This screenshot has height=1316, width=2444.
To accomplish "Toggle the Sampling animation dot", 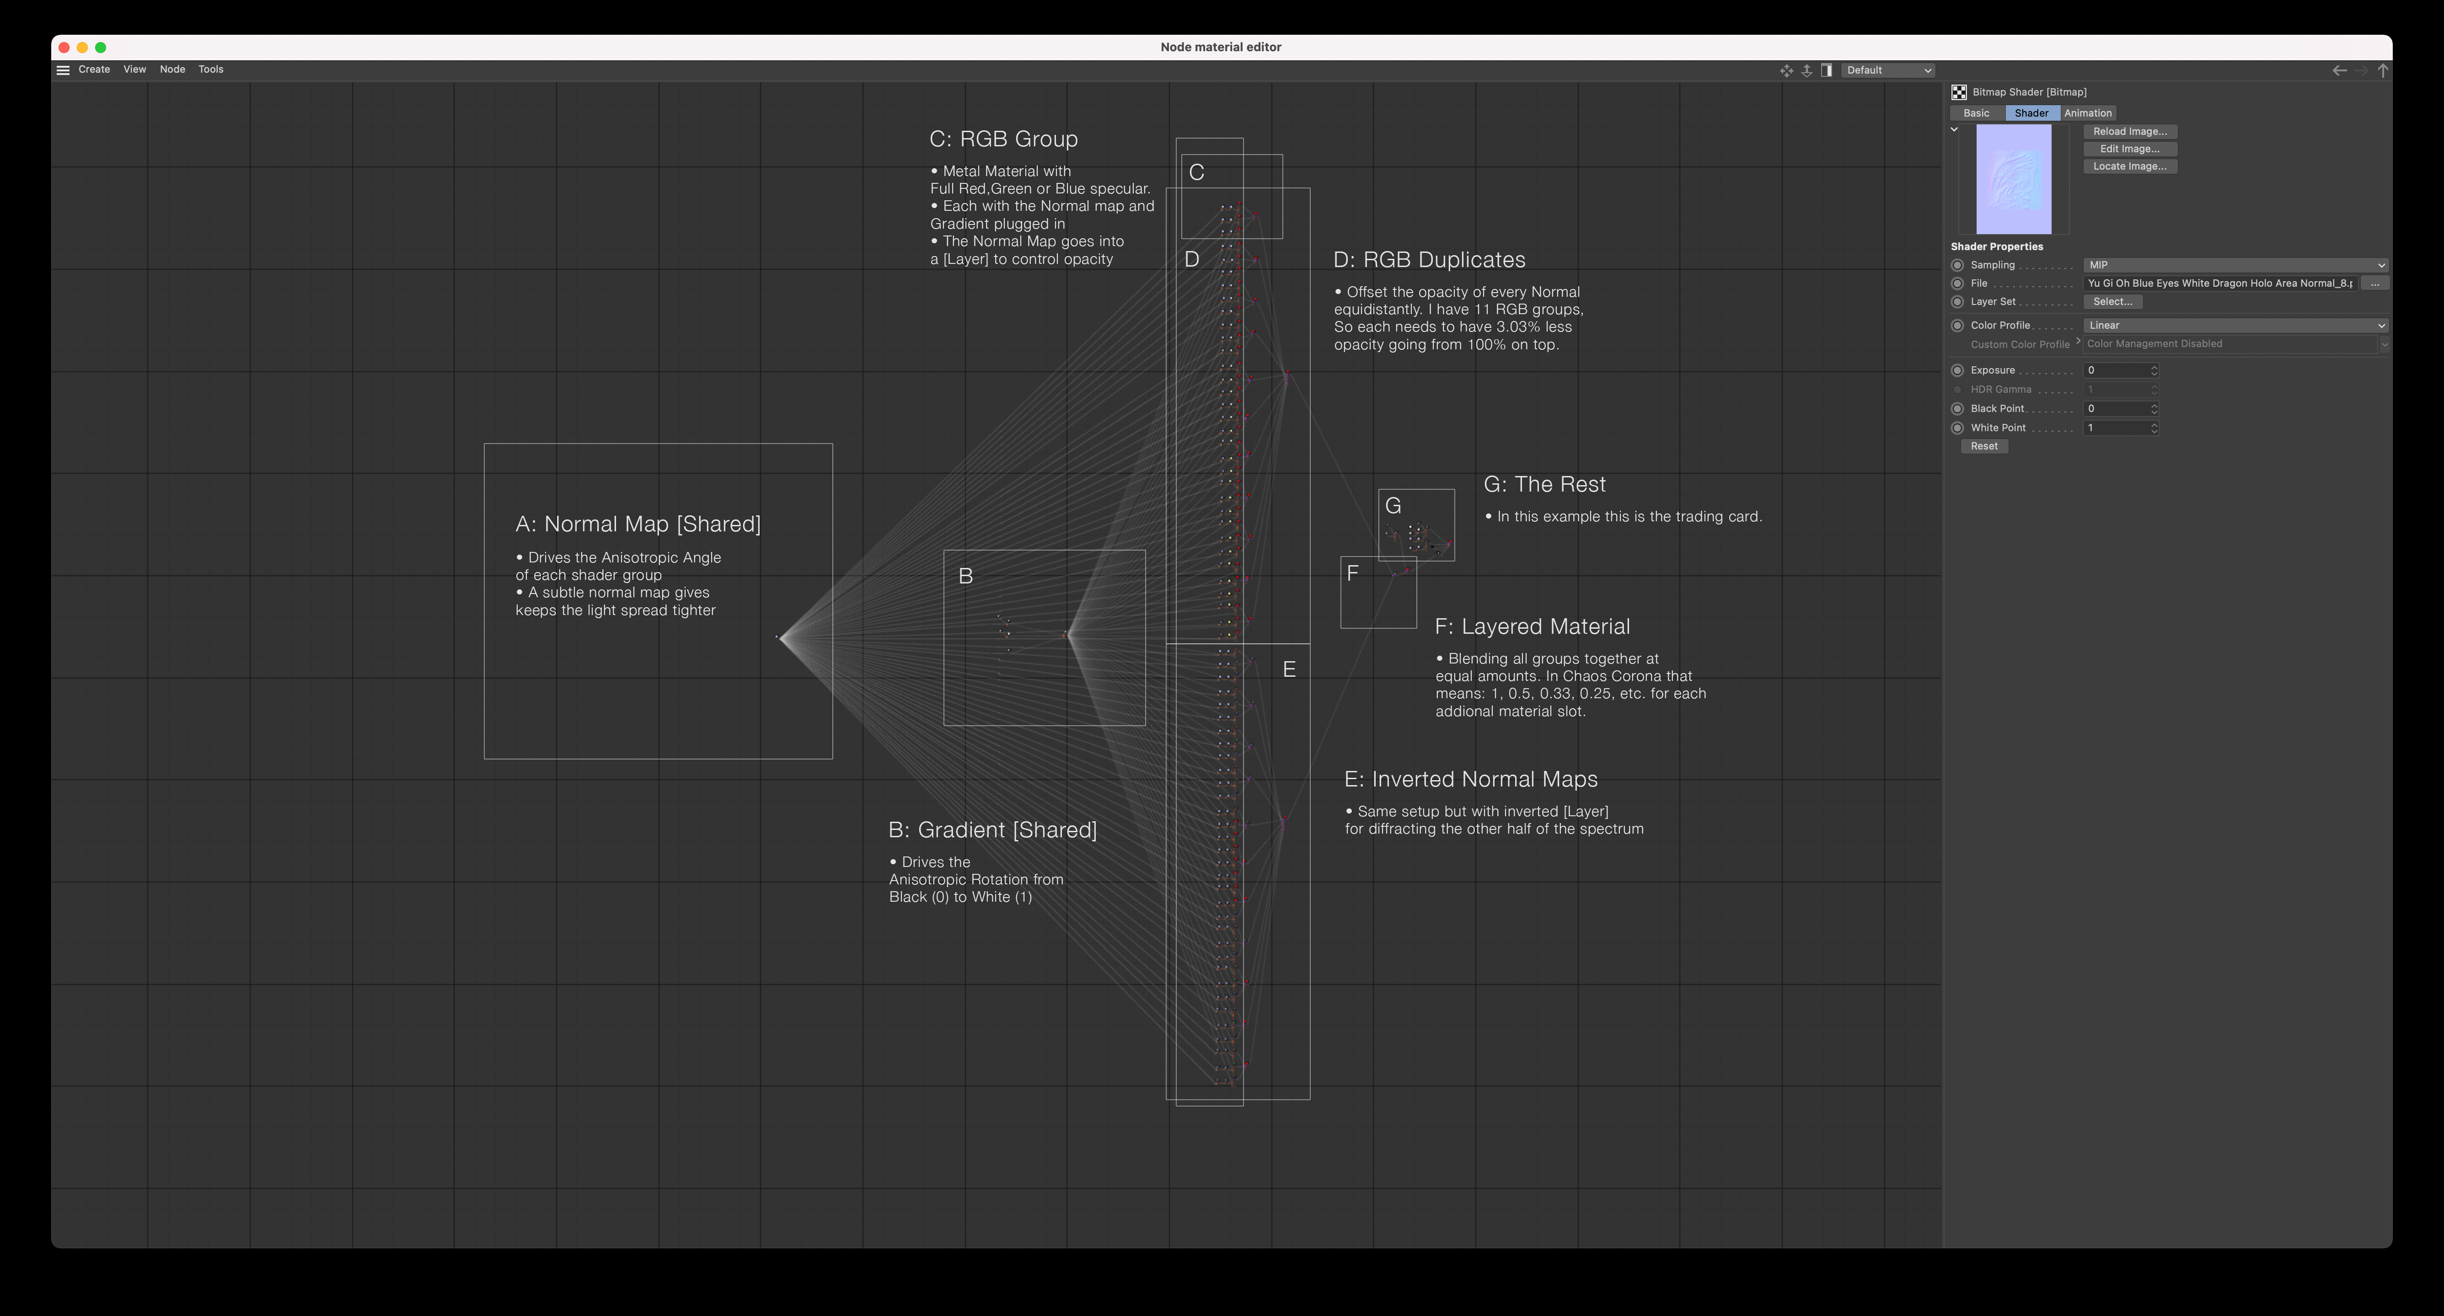I will pyautogui.click(x=1957, y=266).
